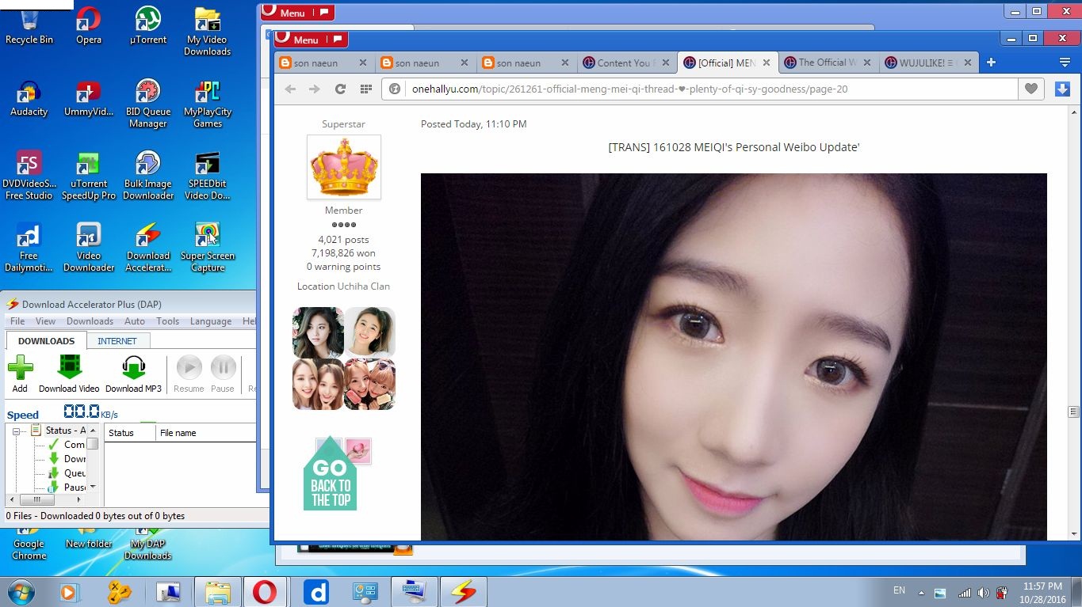Bookmark page with the heart icon
This screenshot has width=1082, height=607.
coord(1030,89)
